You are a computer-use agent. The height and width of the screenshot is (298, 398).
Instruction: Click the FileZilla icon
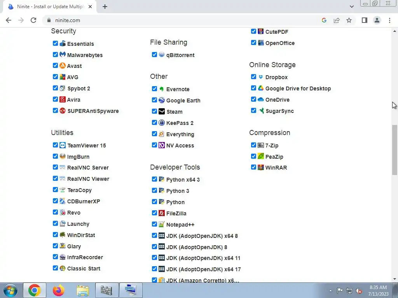162,213
